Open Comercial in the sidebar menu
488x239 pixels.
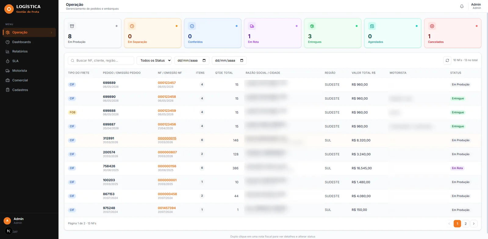click(29, 80)
